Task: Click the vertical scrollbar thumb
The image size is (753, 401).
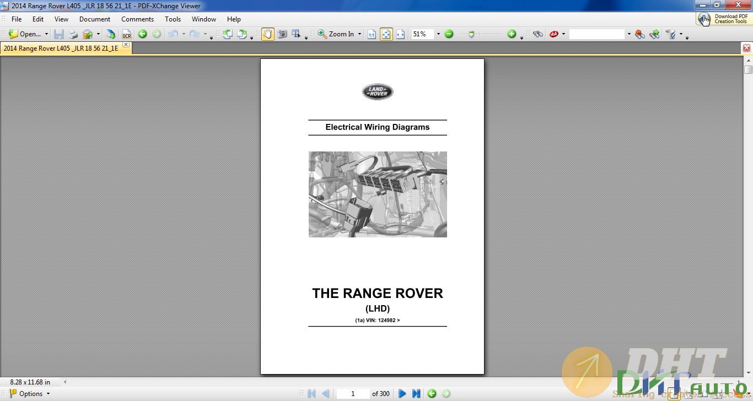Action: click(748, 69)
